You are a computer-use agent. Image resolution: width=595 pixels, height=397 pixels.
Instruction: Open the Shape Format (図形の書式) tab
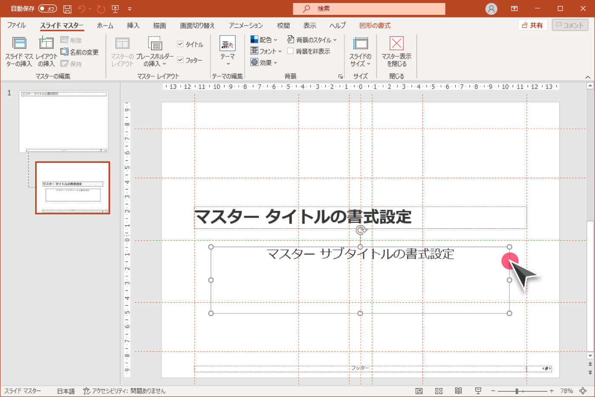375,26
